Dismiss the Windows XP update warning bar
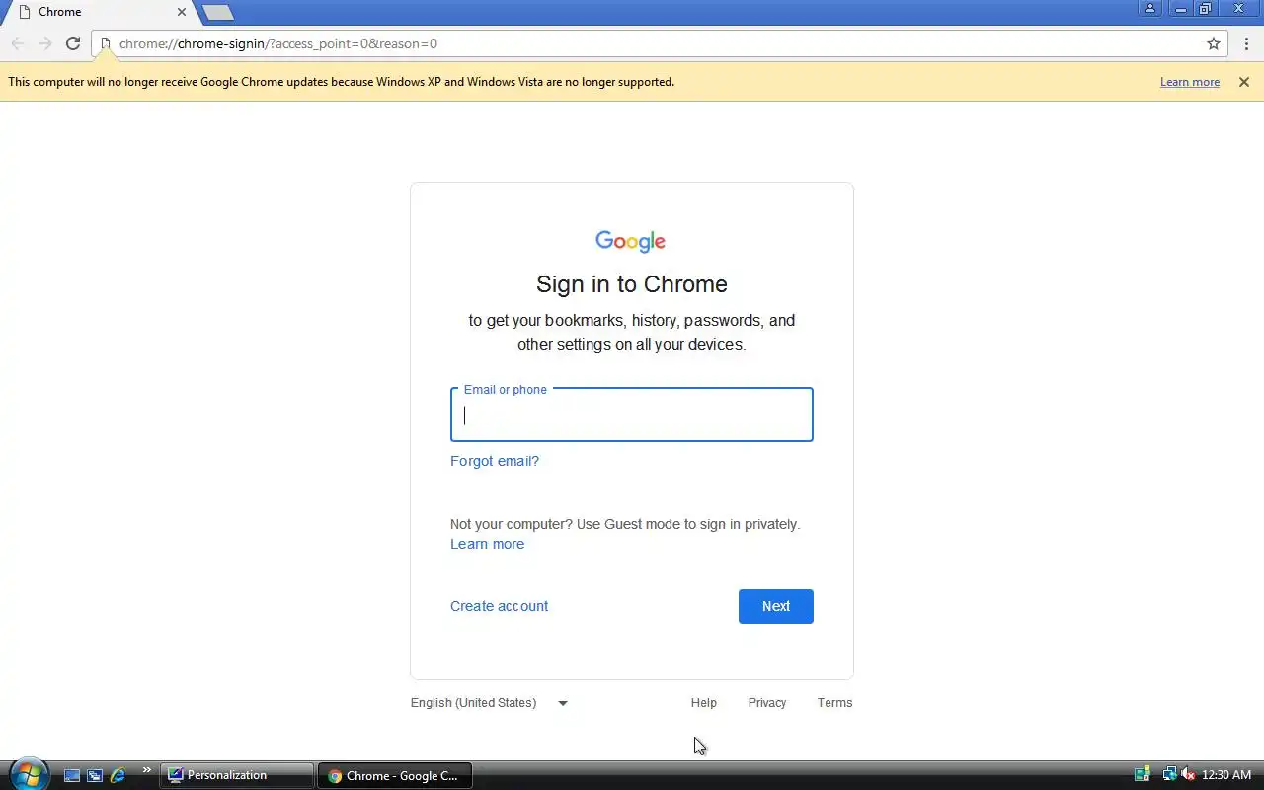The image size is (1264, 790). coord(1244,82)
